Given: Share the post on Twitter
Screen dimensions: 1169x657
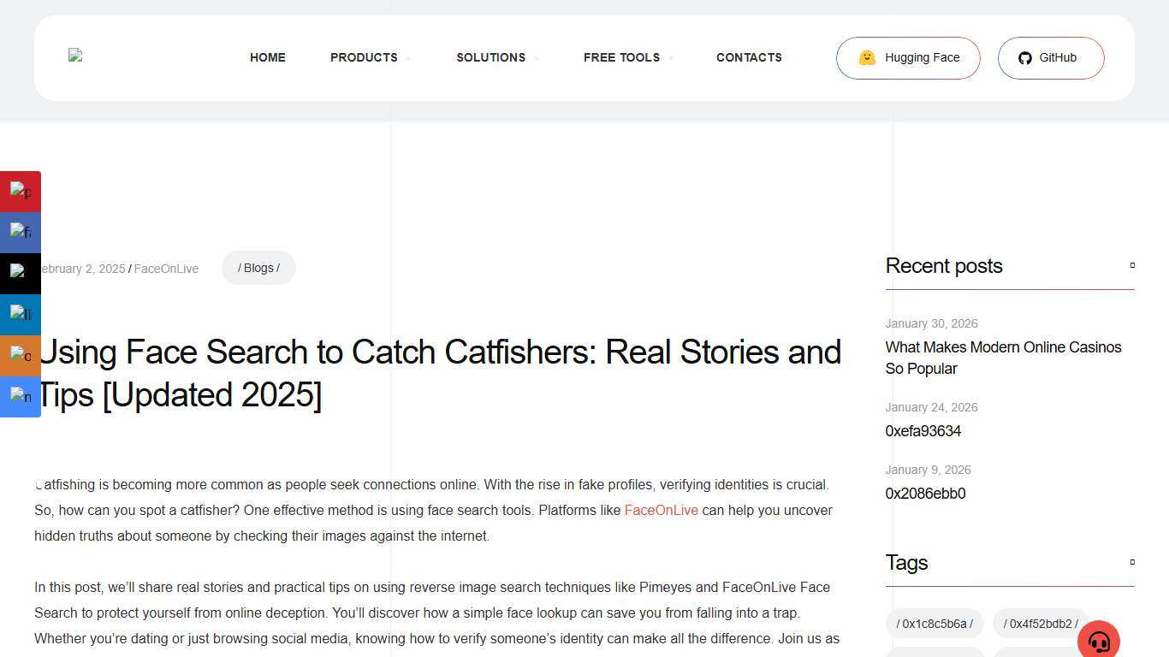Looking at the screenshot, I should click(21, 273).
